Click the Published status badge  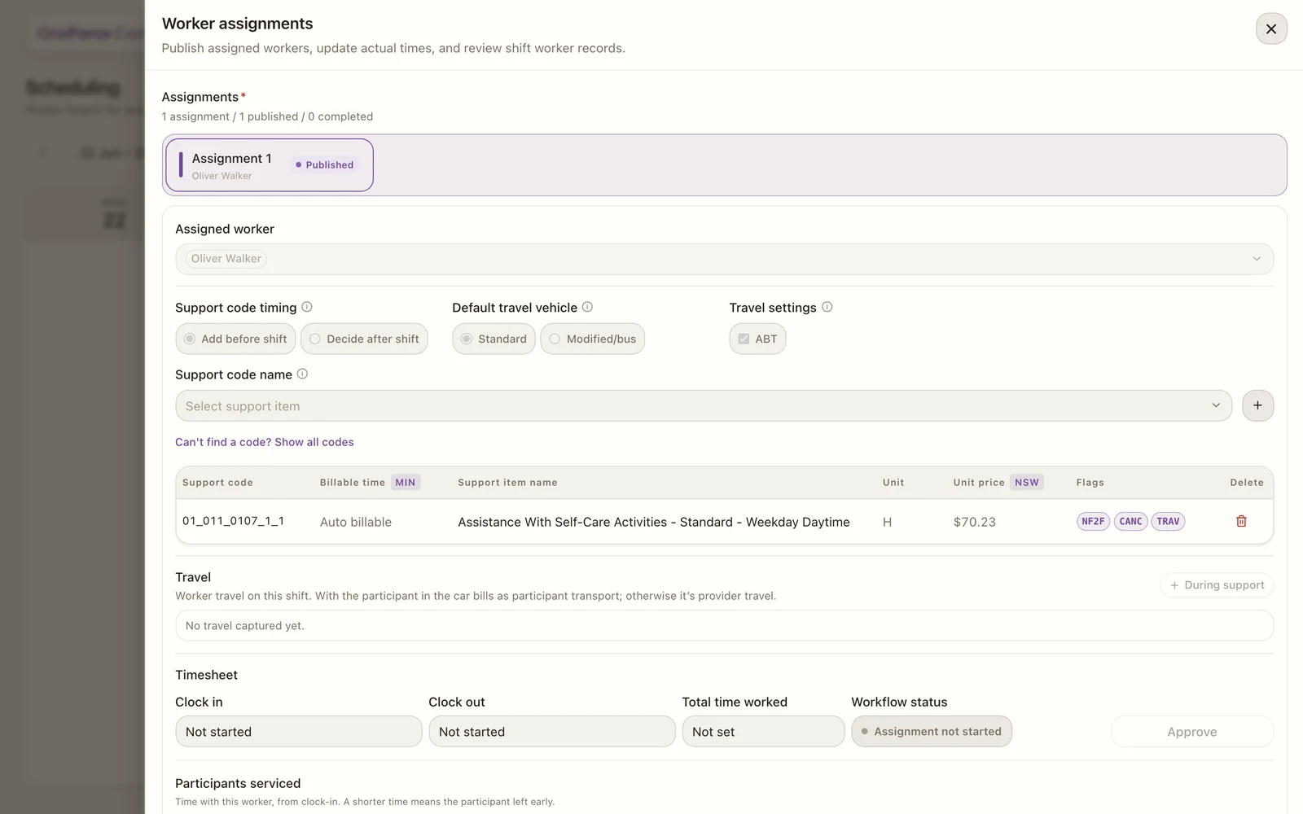click(x=324, y=164)
